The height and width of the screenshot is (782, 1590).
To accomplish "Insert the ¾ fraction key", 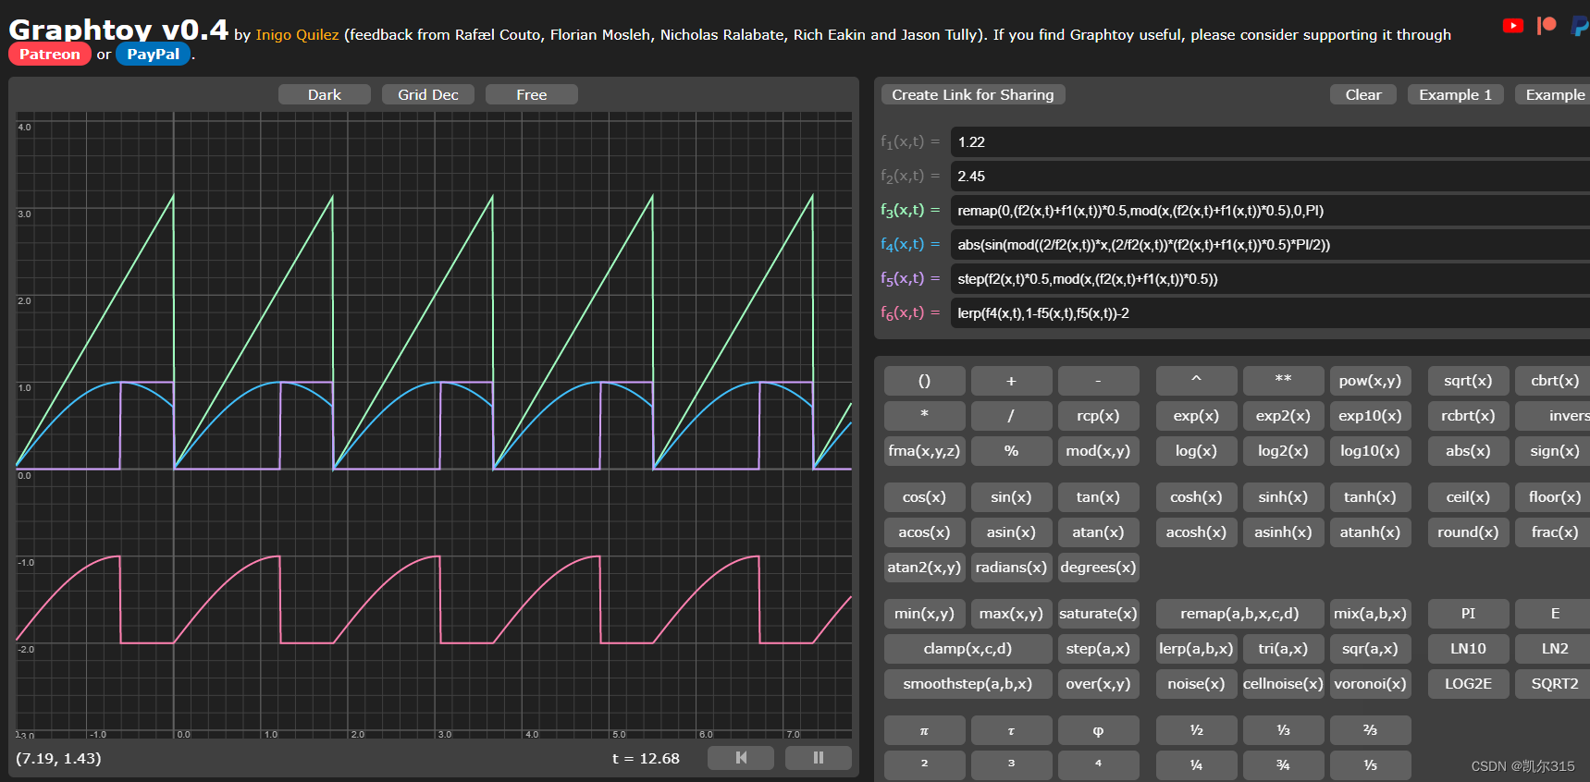I will tap(1283, 765).
